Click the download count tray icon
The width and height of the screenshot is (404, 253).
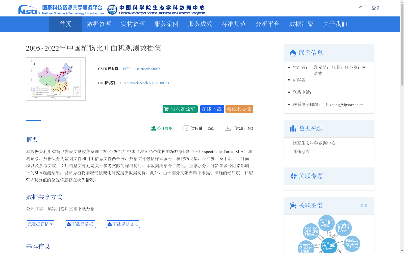pyautogui.click(x=228, y=129)
